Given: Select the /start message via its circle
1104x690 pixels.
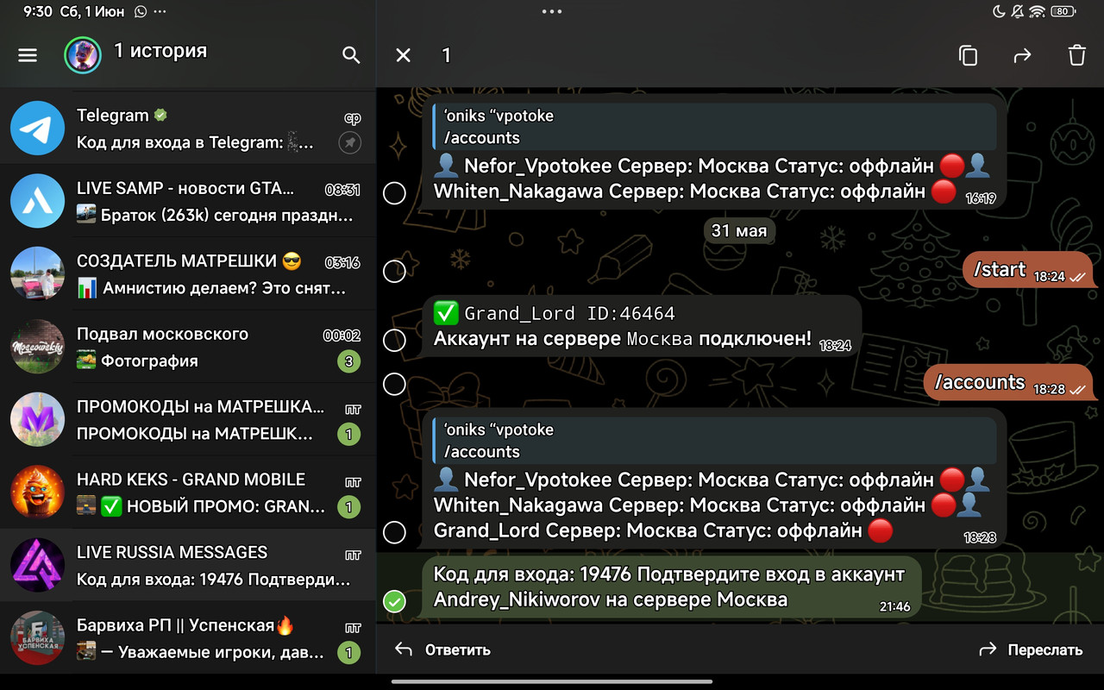Looking at the screenshot, I should coord(394,271).
